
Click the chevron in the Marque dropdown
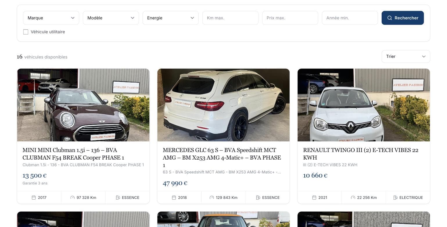[x=73, y=18]
